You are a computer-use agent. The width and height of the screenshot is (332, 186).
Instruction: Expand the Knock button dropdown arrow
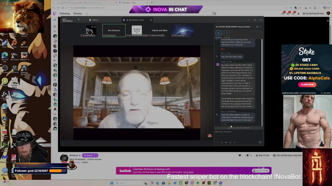(96, 155)
